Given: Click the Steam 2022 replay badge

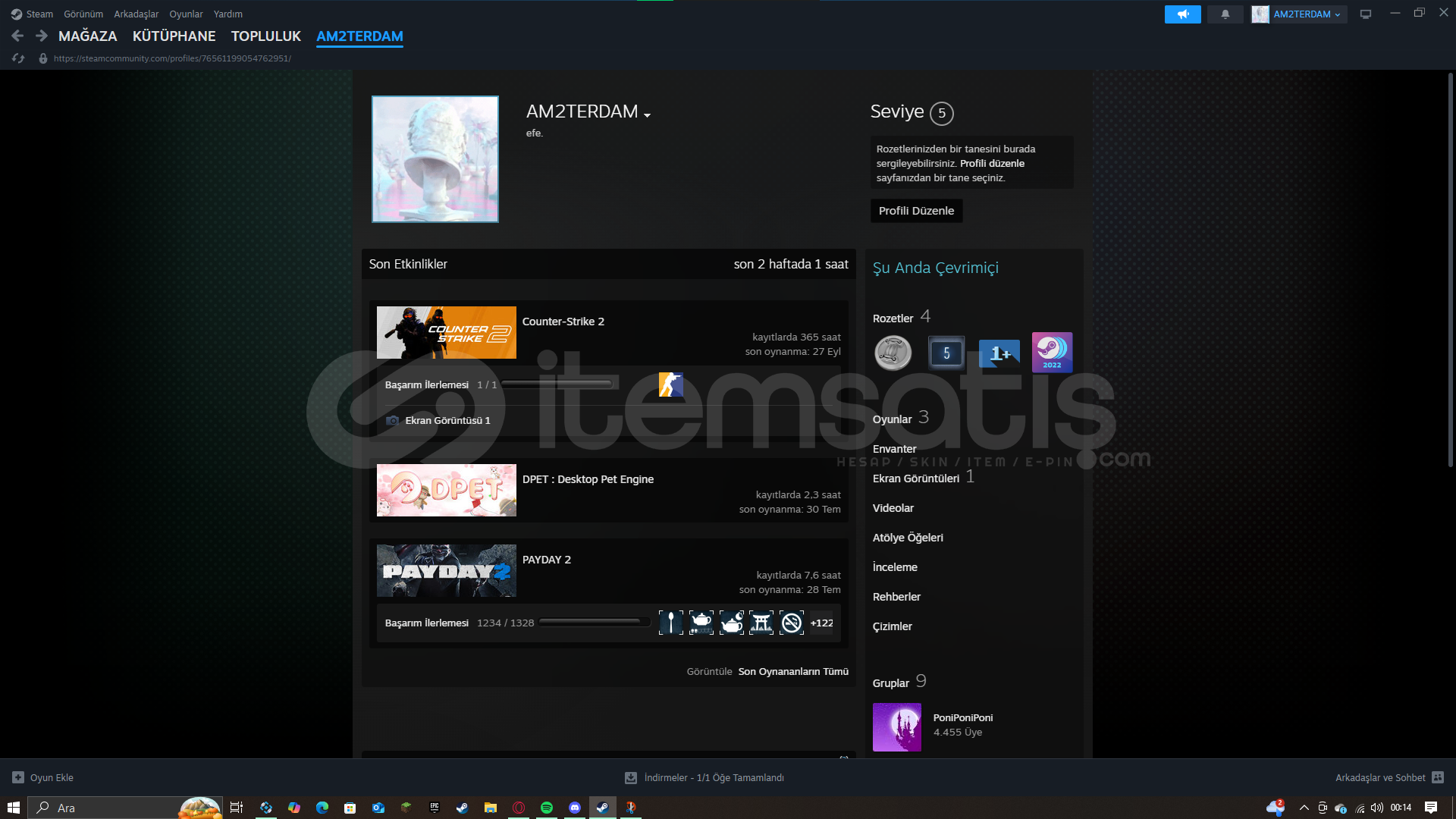Looking at the screenshot, I should pos(1052,353).
